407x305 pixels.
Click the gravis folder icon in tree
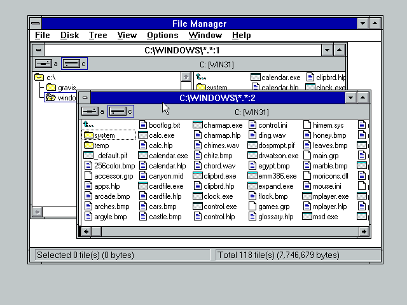[51, 88]
